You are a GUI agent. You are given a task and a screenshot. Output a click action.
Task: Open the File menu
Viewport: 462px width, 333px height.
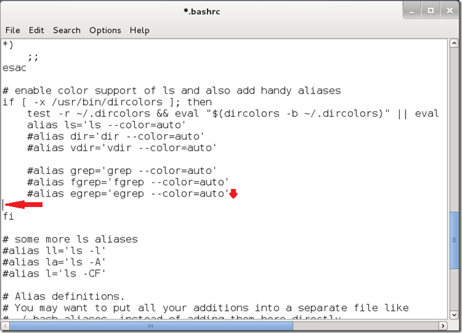[12, 30]
